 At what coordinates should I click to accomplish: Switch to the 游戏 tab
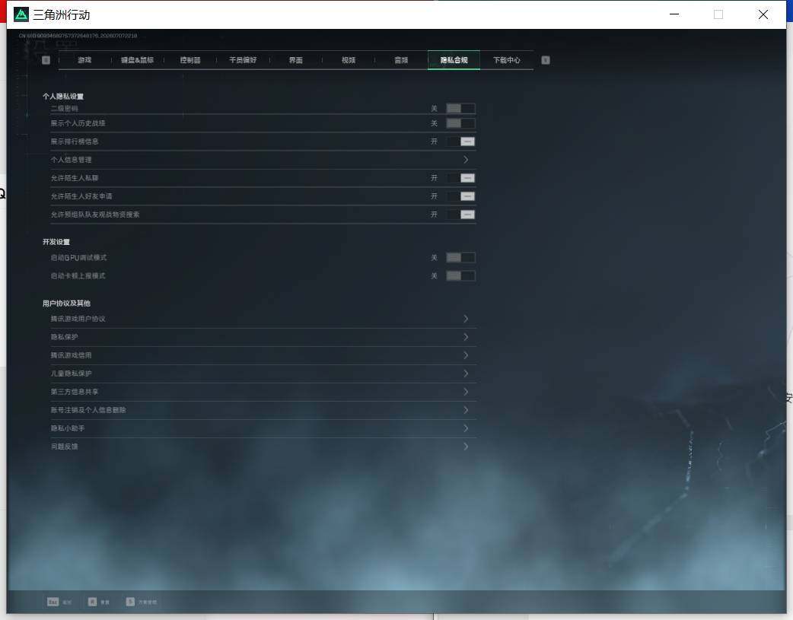[84, 60]
